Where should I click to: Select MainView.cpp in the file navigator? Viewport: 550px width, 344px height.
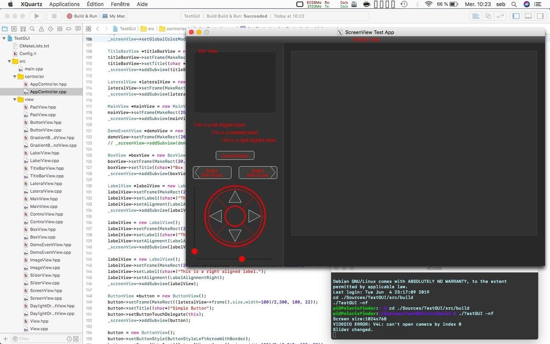pos(43,206)
